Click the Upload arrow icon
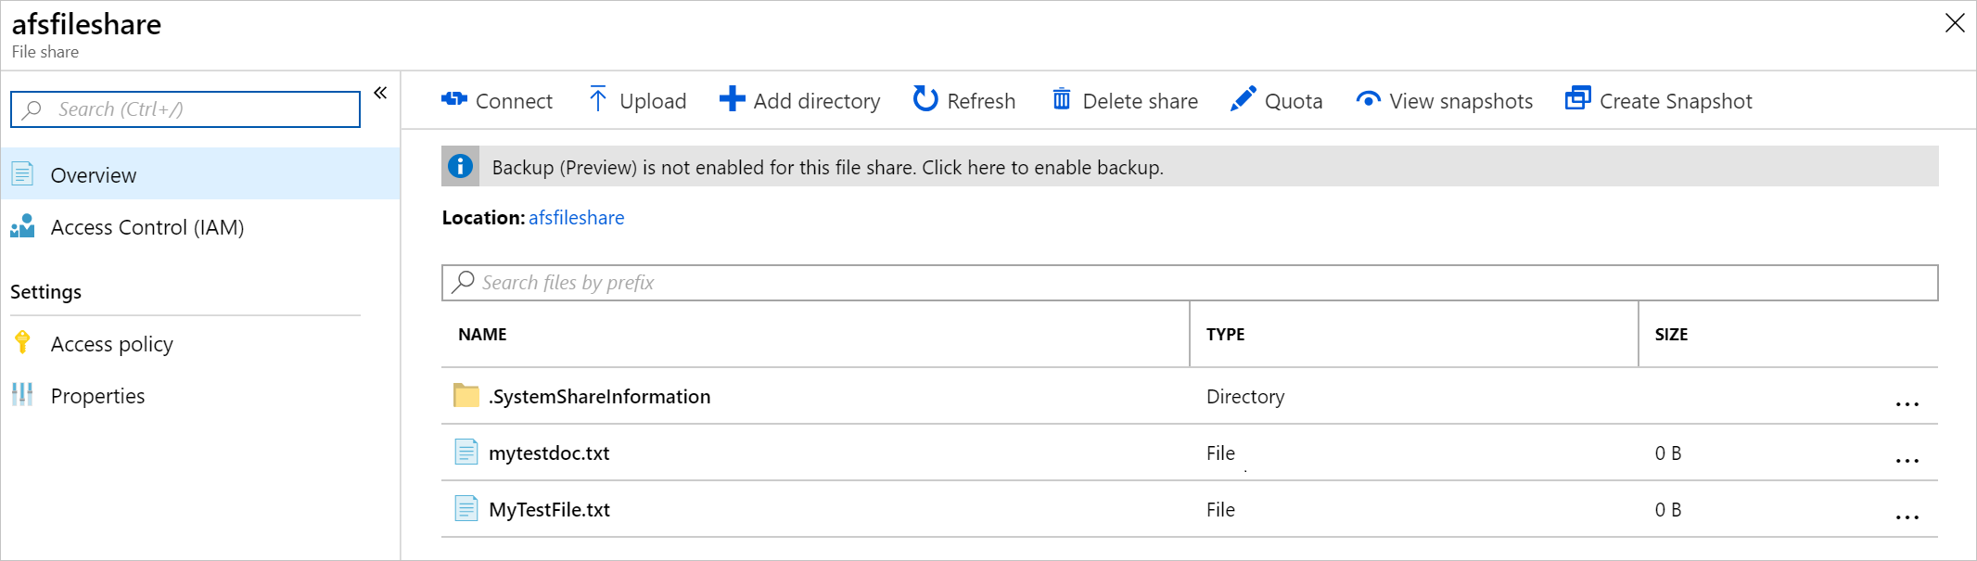1977x561 pixels. pyautogui.click(x=598, y=99)
